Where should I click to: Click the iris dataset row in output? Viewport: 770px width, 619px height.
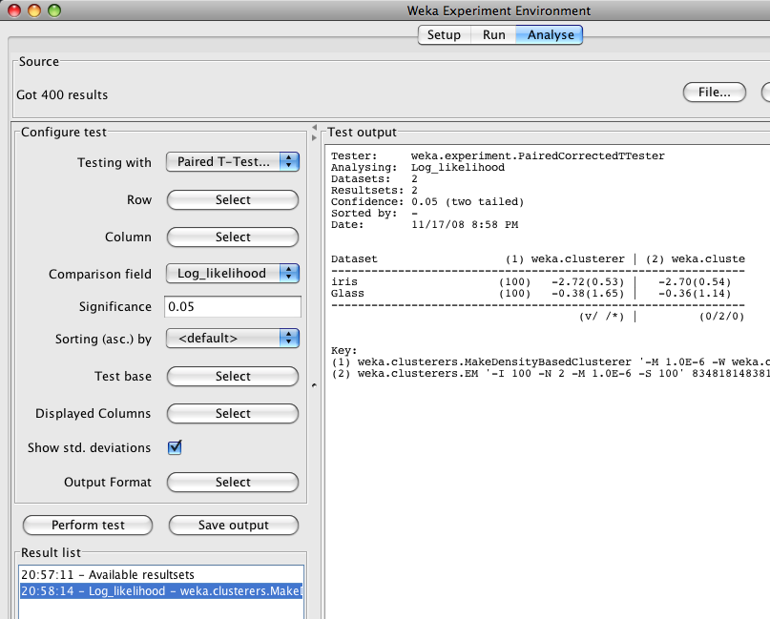[x=531, y=282]
